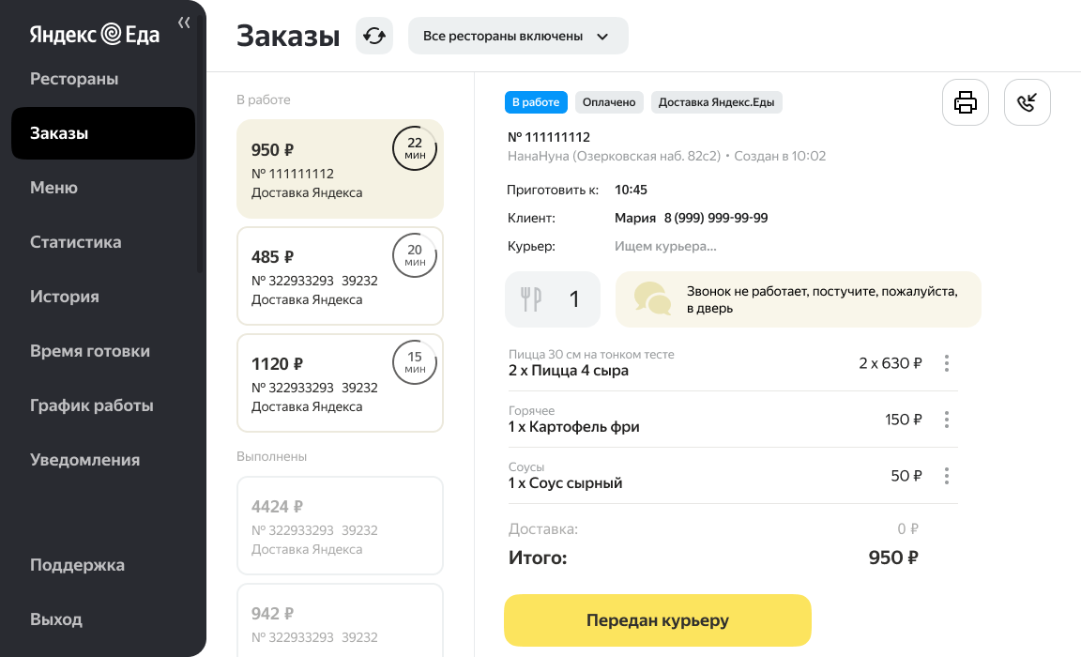The width and height of the screenshot is (1081, 657).
Task: Click the 22 мин timer circle
Action: coord(415,147)
